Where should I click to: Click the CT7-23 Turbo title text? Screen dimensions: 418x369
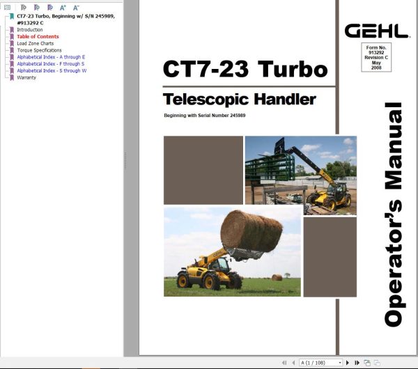[245, 69]
